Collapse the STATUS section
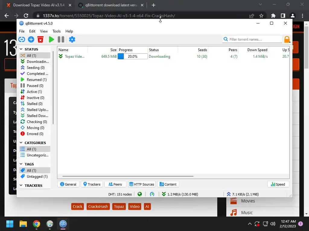 tap(21, 49)
